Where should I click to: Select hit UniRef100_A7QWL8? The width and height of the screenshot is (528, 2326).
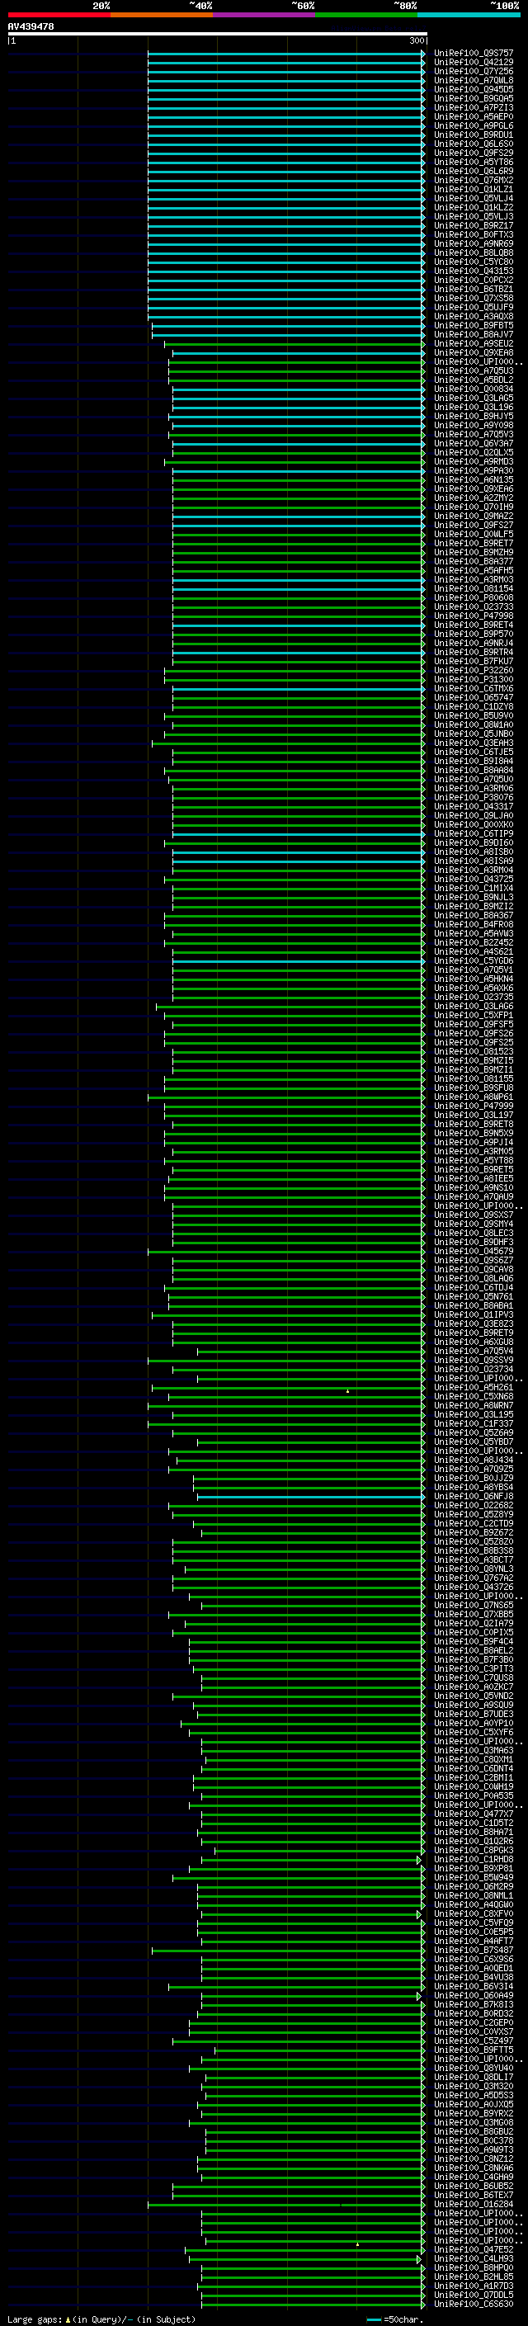[474, 80]
